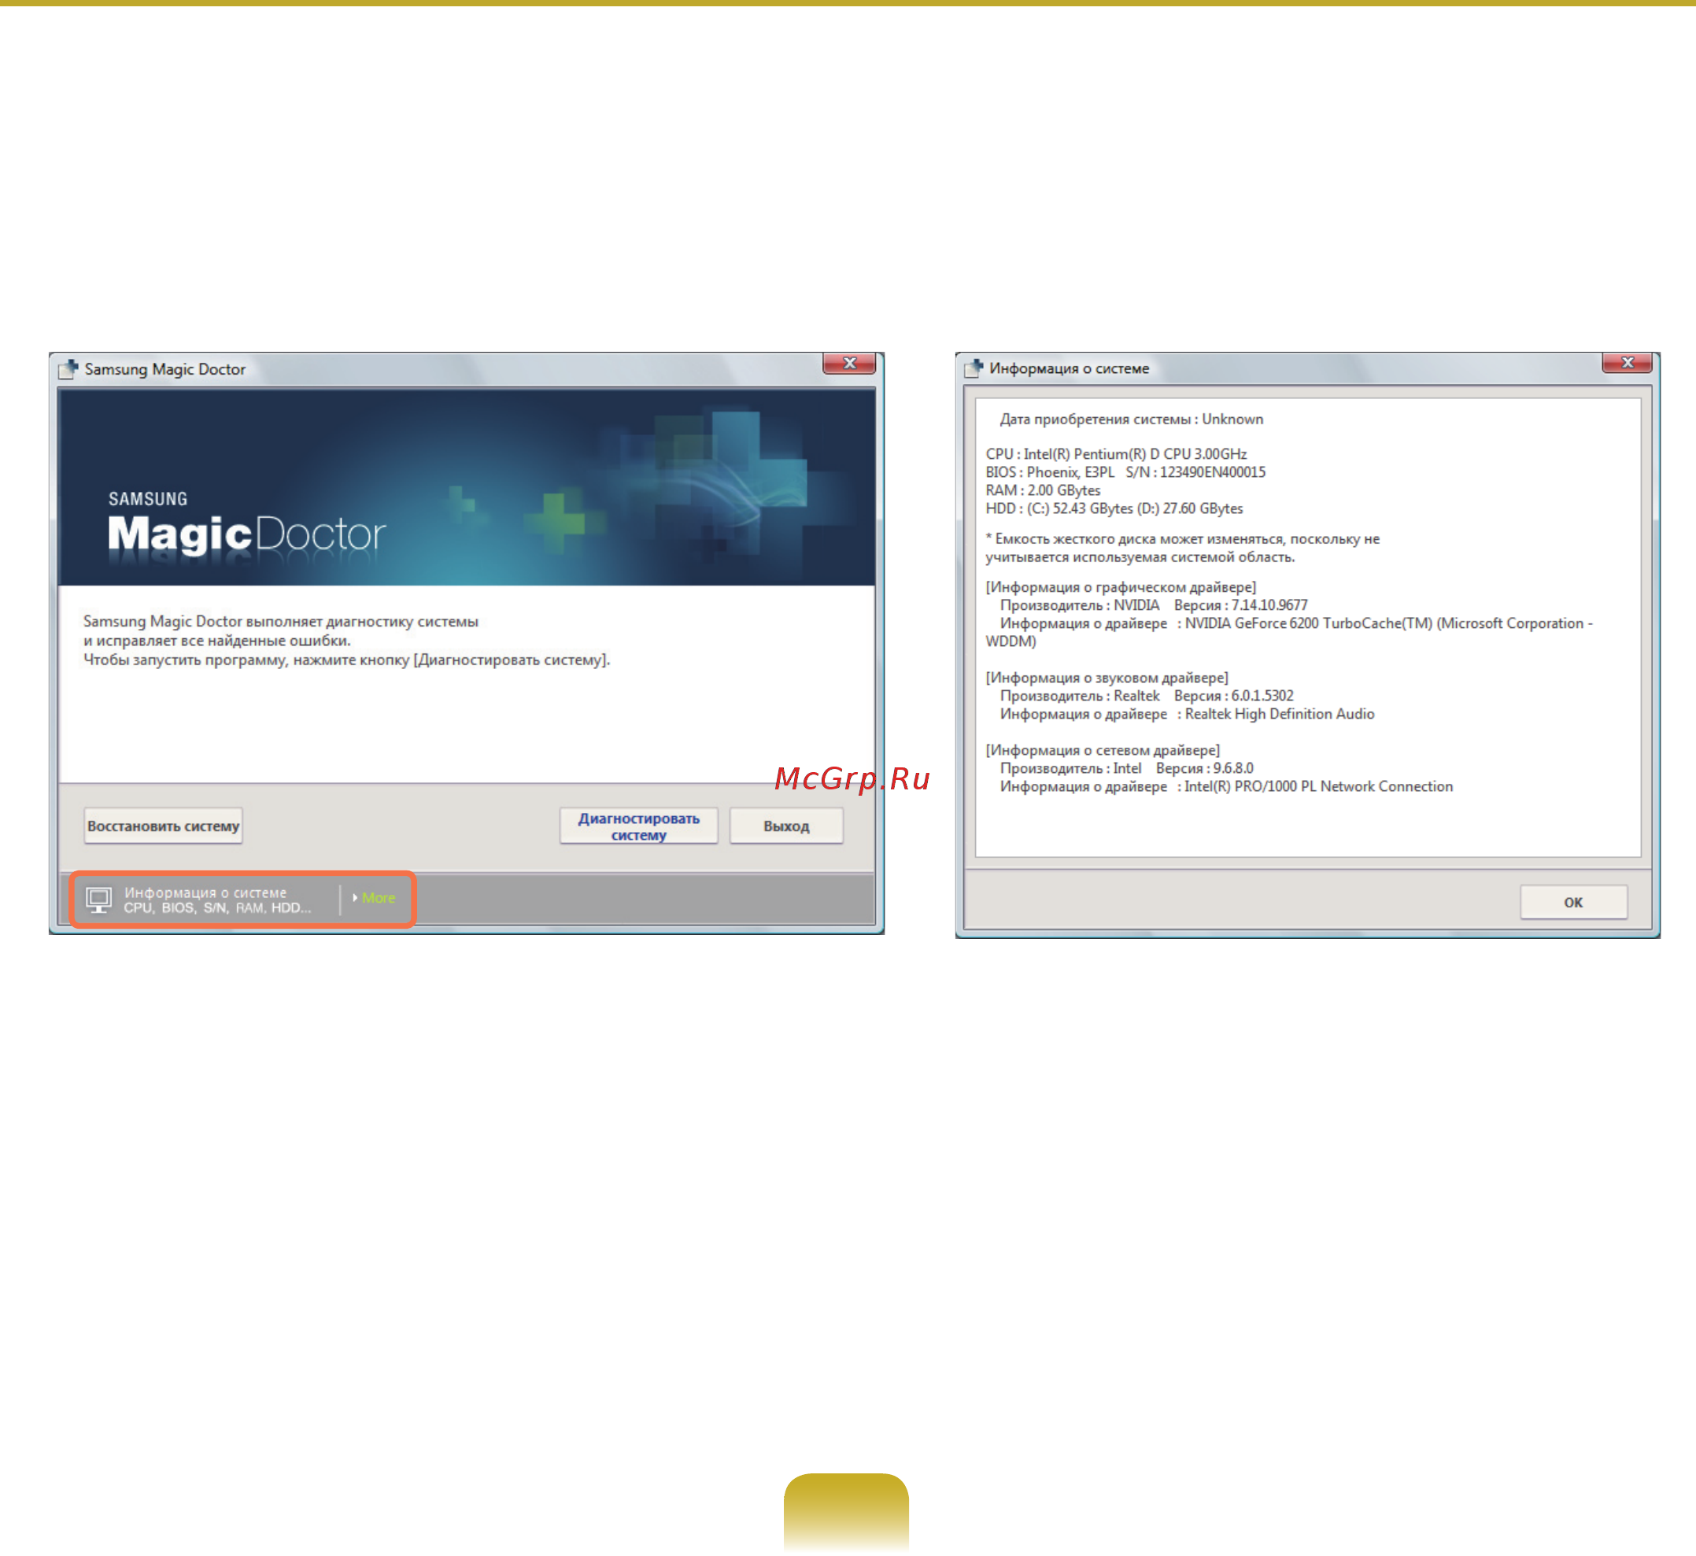The height and width of the screenshot is (1556, 1696).
Task: Click the Восстановить систему button
Action: pyautogui.click(x=164, y=826)
